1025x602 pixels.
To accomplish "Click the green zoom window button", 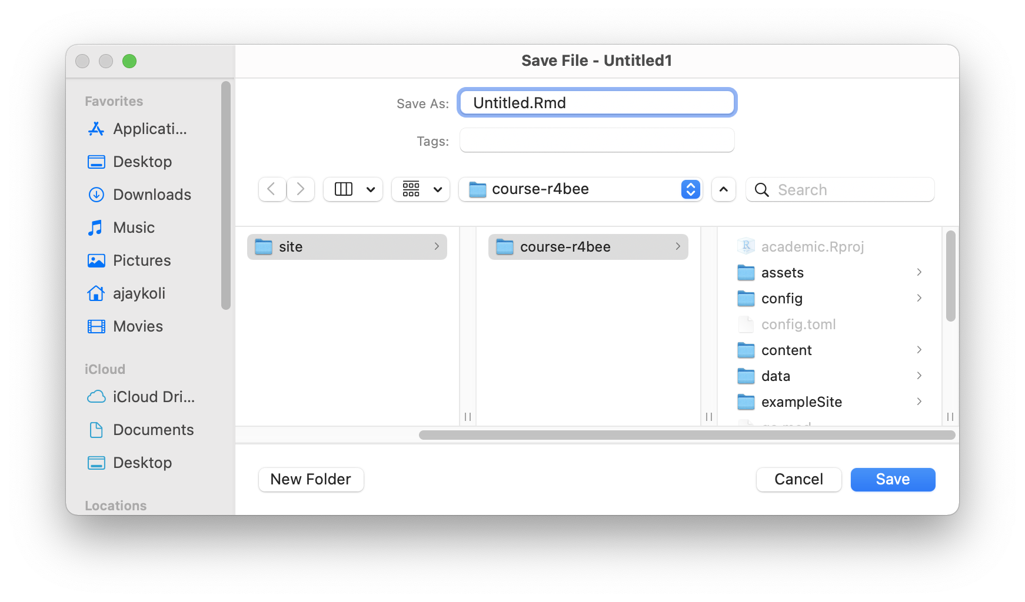I will click(129, 61).
